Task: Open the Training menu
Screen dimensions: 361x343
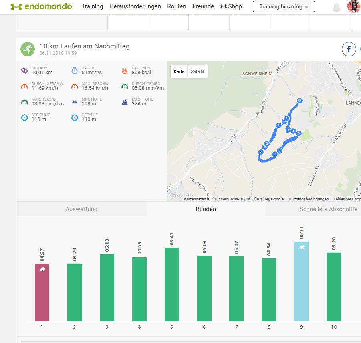Action: (x=92, y=6)
